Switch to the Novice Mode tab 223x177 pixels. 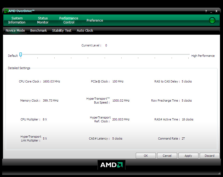15,31
